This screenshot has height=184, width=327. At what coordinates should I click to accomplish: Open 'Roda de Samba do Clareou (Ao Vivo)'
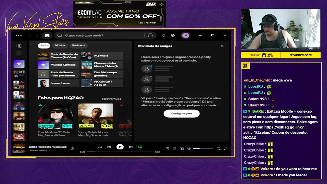click(x=59, y=56)
